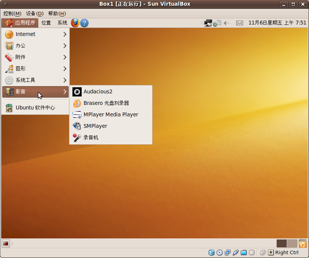
Task: Click the VirtualBox shared folders icon
Action: [243, 253]
